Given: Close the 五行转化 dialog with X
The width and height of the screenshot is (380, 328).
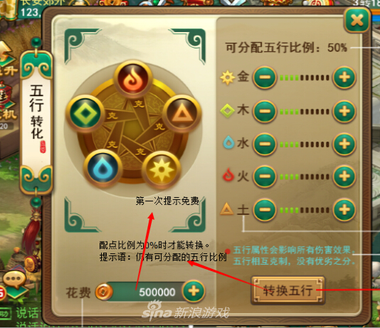Looking at the screenshot, I should click(357, 21).
